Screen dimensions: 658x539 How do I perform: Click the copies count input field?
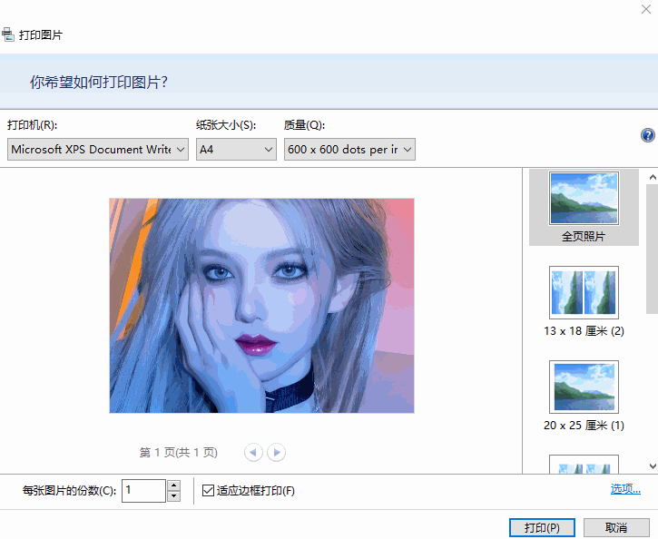point(143,491)
